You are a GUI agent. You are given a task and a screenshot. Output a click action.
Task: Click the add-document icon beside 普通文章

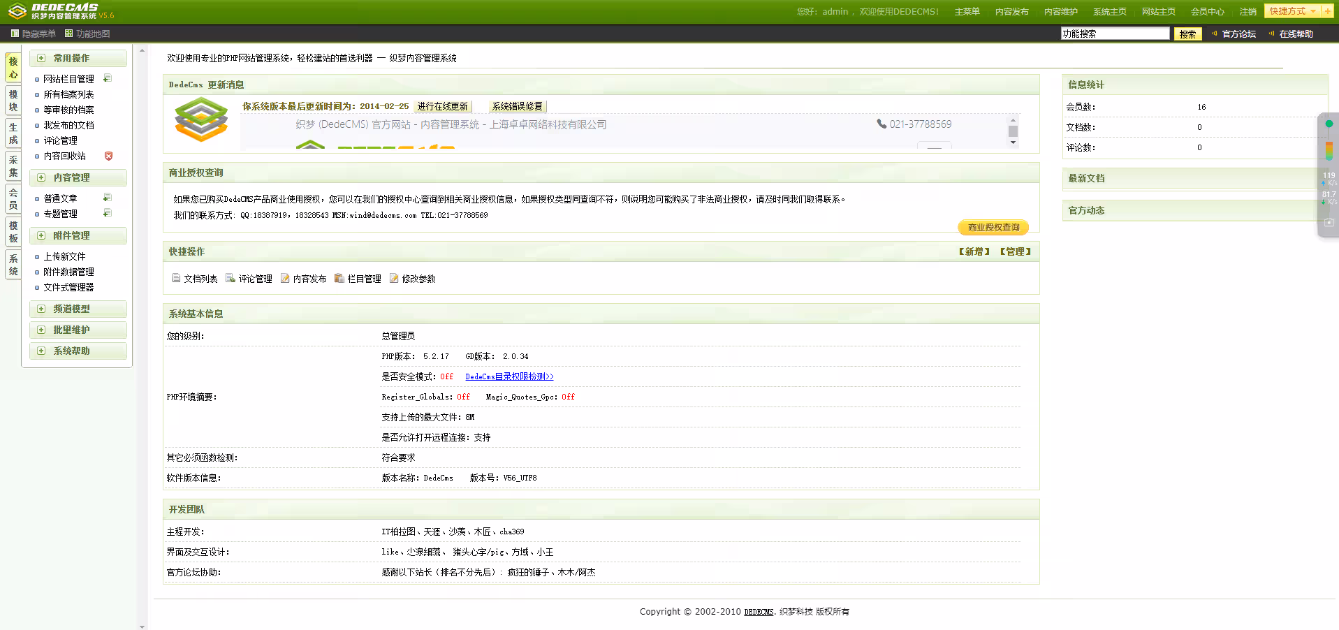[107, 198]
